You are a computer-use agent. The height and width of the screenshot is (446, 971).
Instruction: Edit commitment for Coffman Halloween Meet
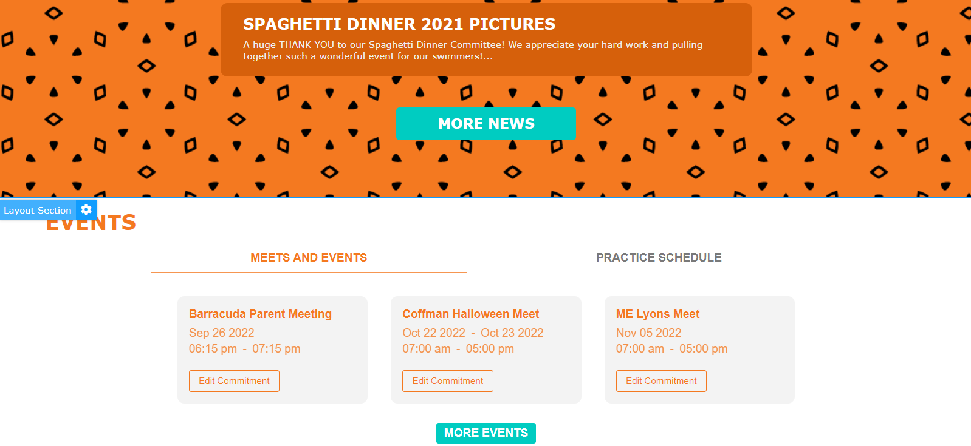448,381
